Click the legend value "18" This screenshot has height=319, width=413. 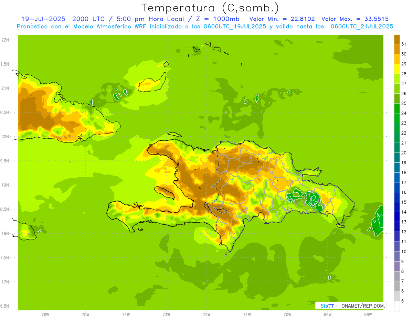point(404,173)
